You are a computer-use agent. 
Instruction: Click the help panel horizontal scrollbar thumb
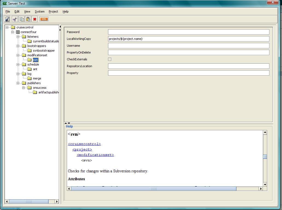154,189
